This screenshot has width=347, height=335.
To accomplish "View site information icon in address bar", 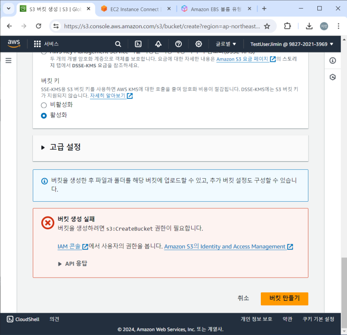I will click(56, 26).
